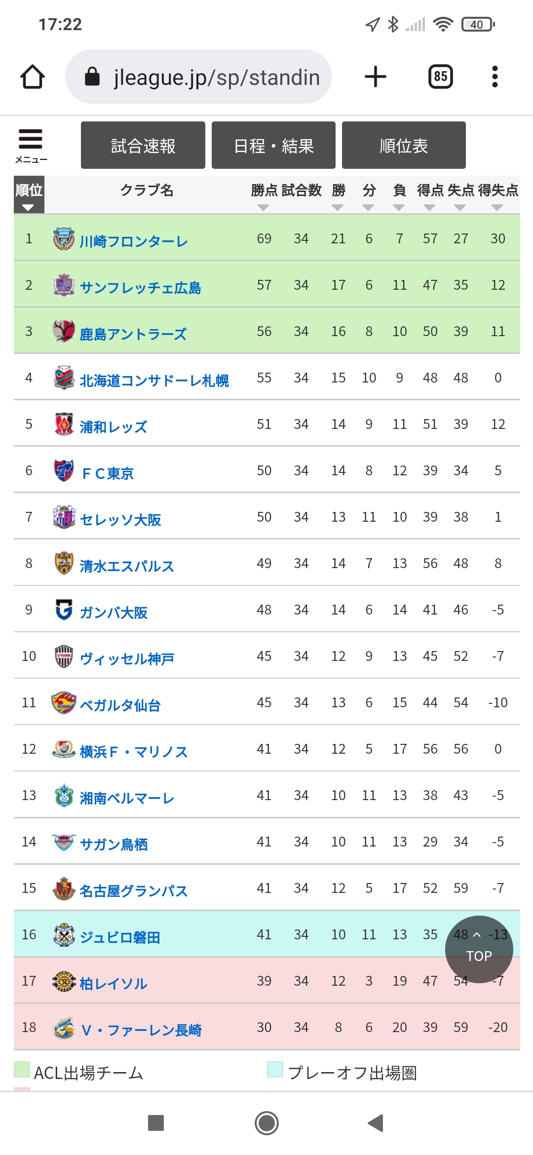
Task: Open the tab switcher showing 85
Action: tap(441, 77)
